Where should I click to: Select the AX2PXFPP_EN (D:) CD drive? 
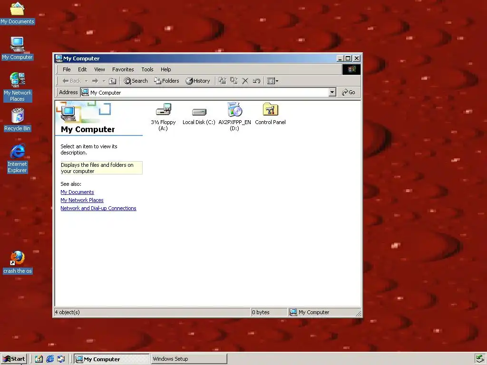pyautogui.click(x=234, y=110)
